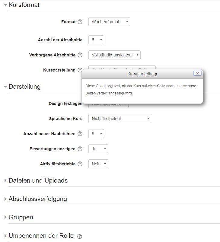This screenshot has width=220, height=242.
Task: Open the Verborgene Abschnitte dropdown
Action: coord(114,55)
